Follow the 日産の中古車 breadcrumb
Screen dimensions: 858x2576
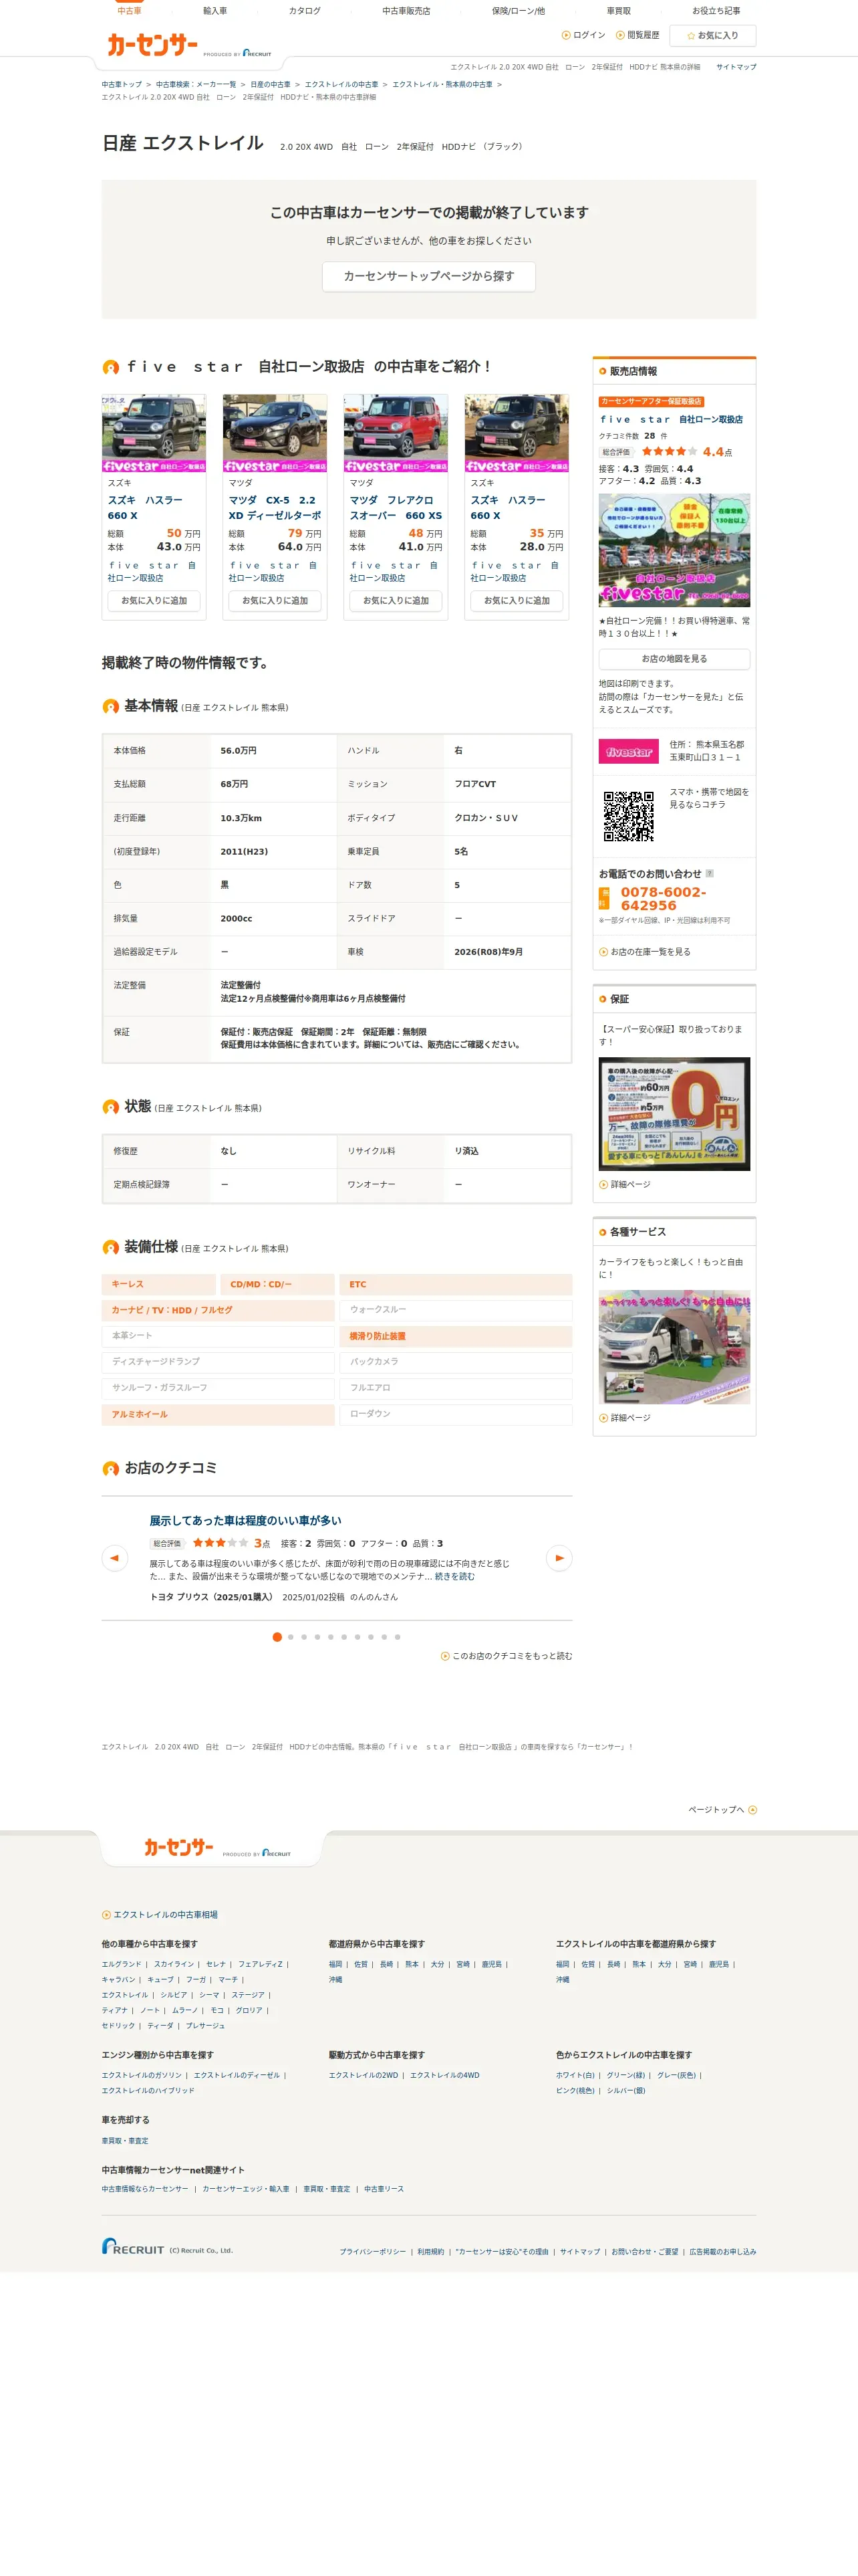pos(271,85)
